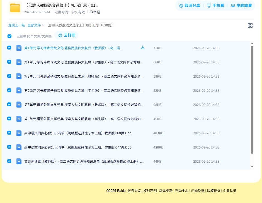The image size is (262, 203).
Task: Click 手机看 view on phone button
Action: point(215,6)
